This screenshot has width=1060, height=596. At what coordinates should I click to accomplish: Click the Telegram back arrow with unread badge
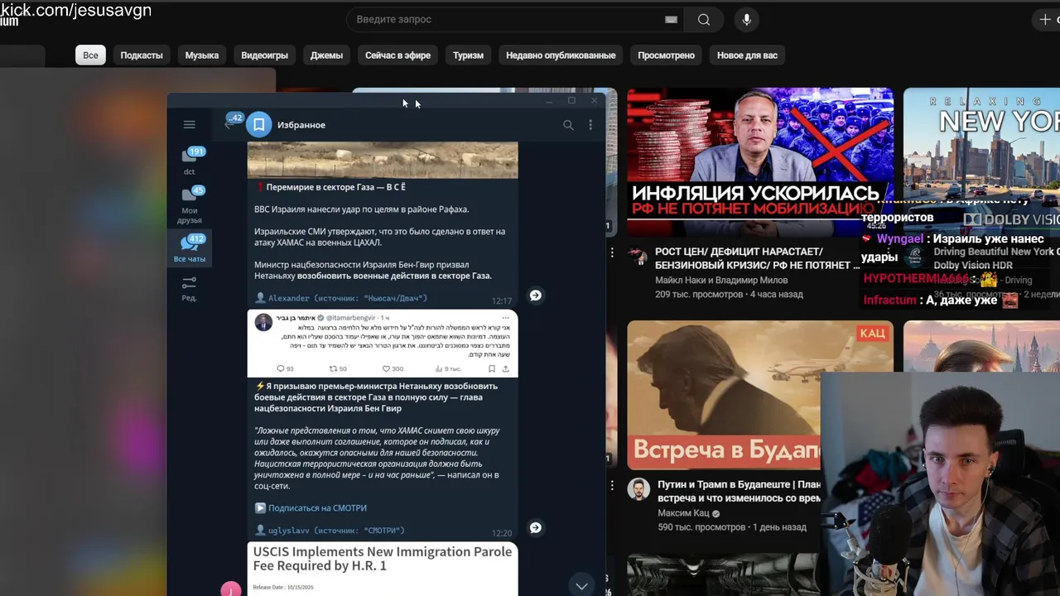click(232, 123)
